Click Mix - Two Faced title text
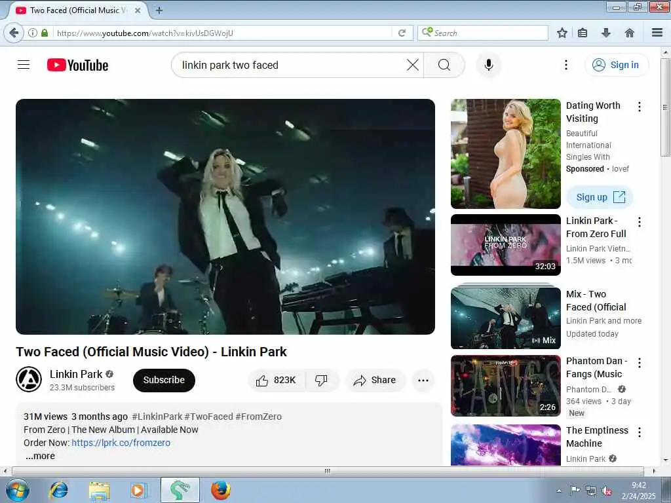The height and width of the screenshot is (503, 671). pos(596,301)
